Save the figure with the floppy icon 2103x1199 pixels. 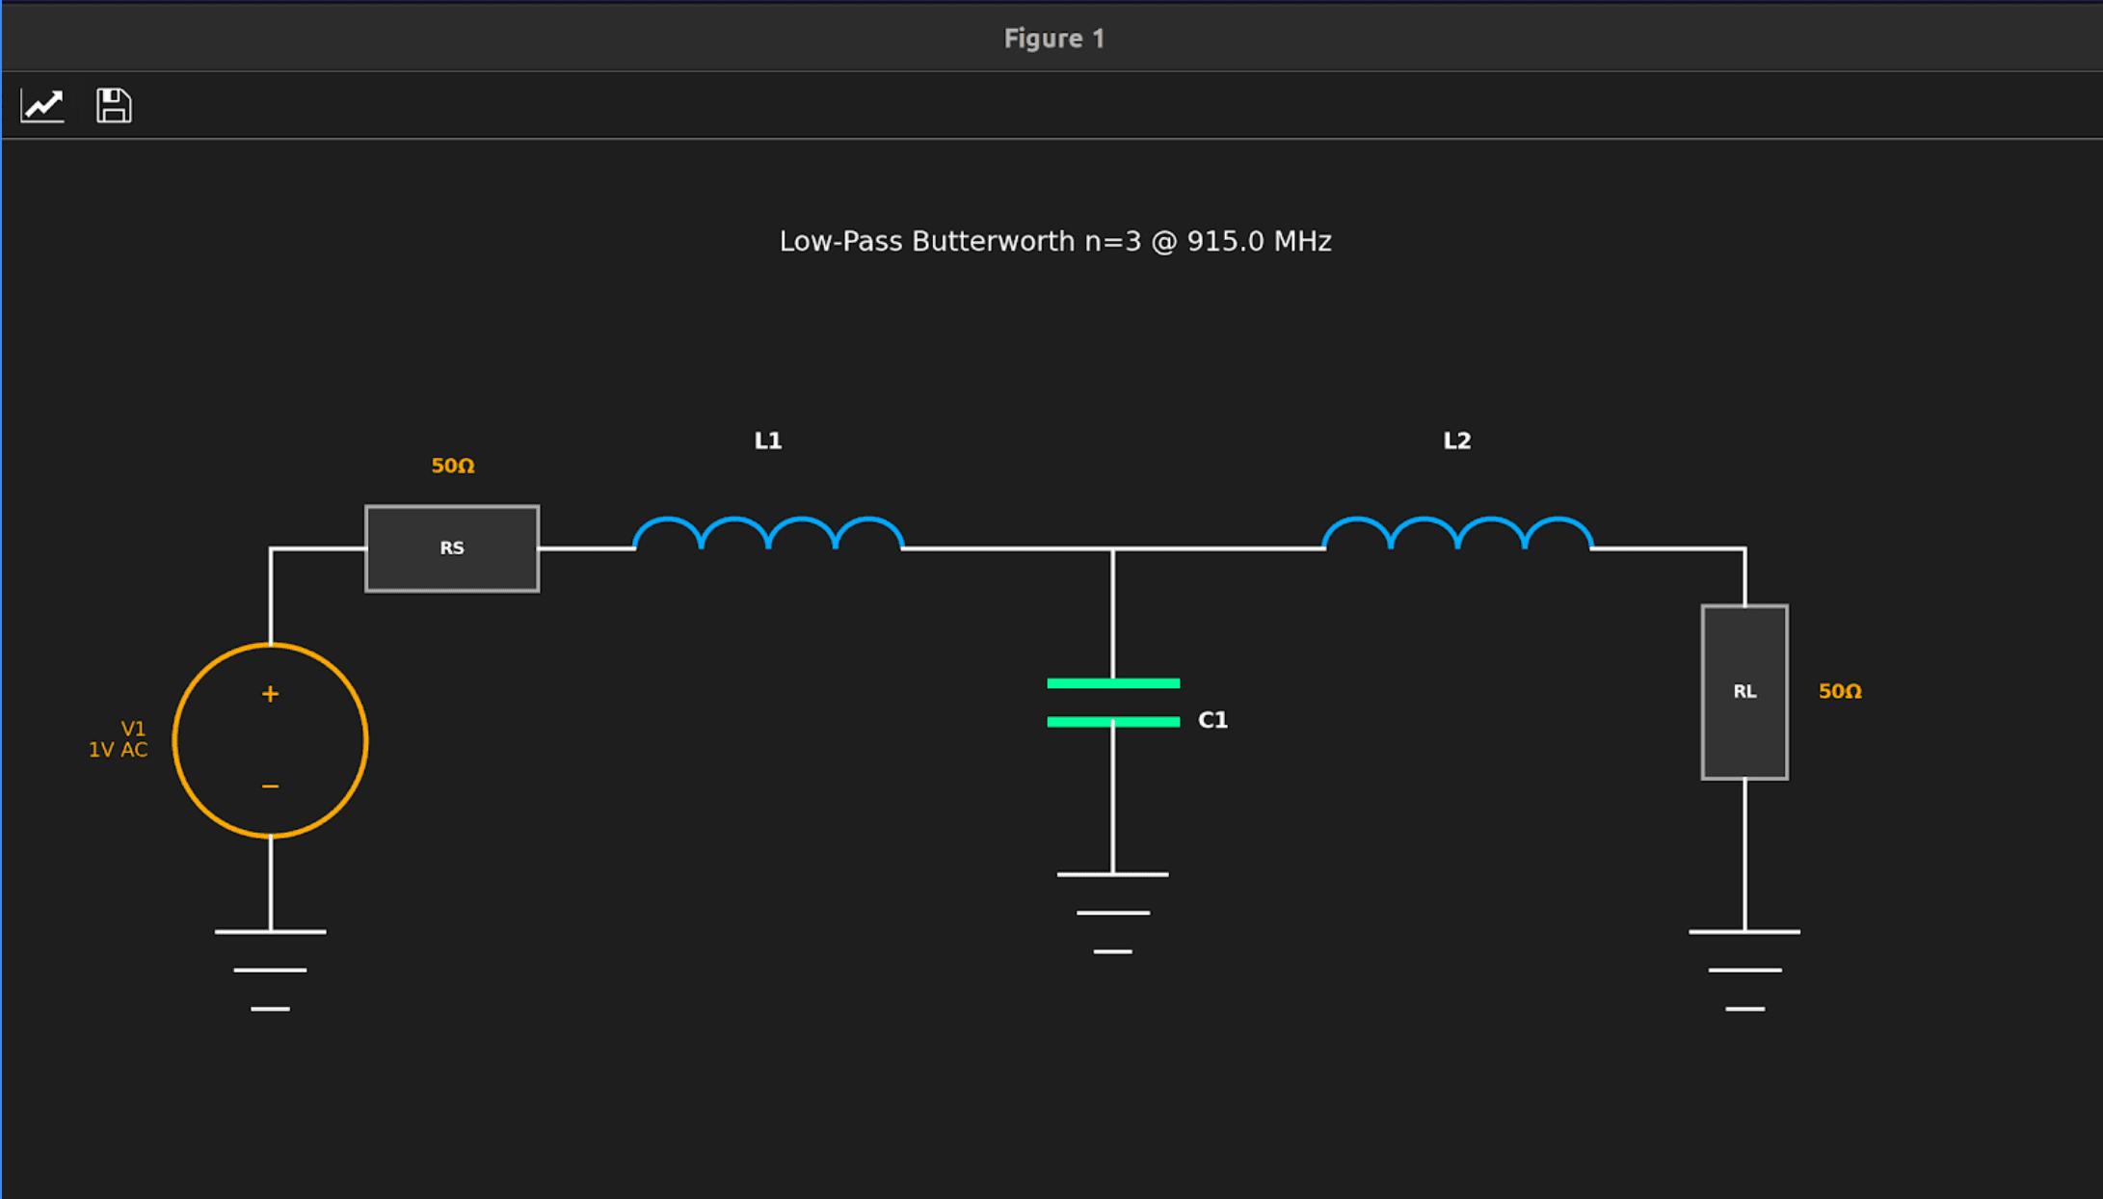(x=114, y=105)
